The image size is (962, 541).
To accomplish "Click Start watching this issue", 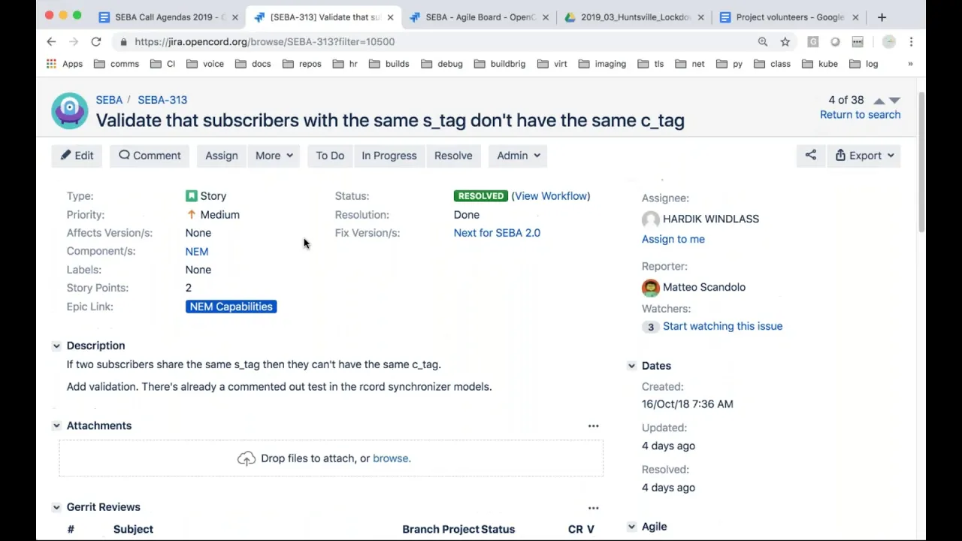I will (722, 326).
